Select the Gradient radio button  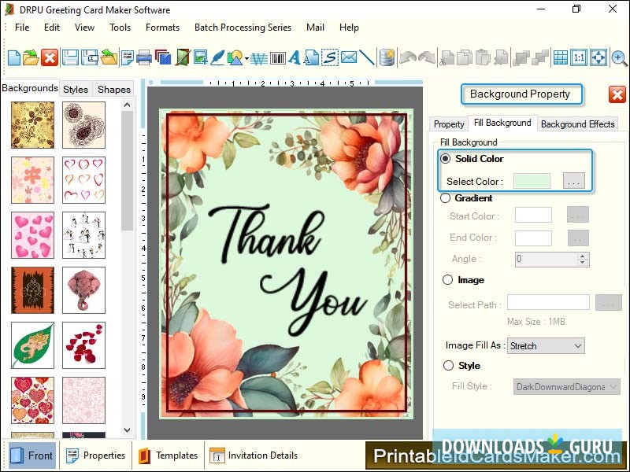pos(447,198)
